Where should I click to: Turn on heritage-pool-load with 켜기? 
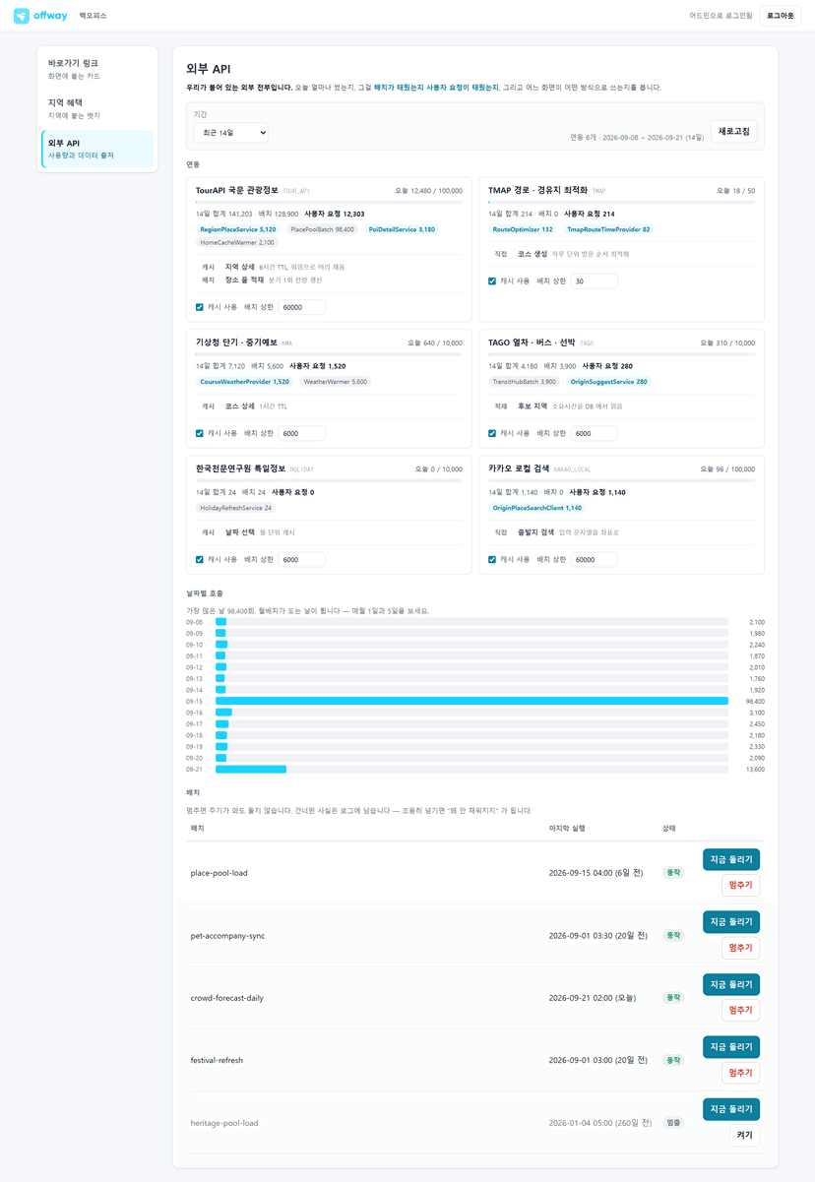coord(744,1135)
